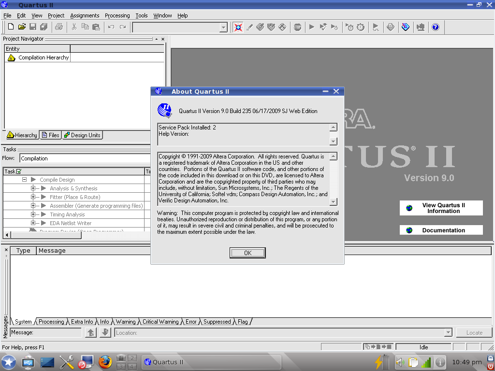
Task: Open the Tools menu
Action: pos(142,15)
